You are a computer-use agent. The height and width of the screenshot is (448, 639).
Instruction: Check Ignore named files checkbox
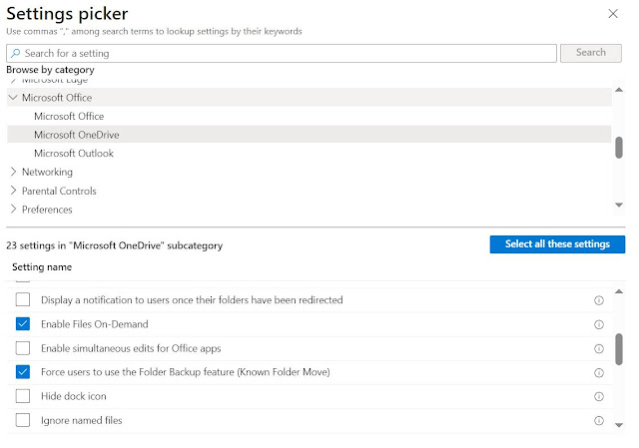coord(23,420)
